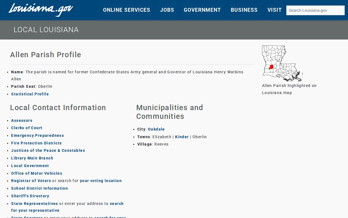Open the Government menu
Screen dimensions: 348x218
pyautogui.click(x=202, y=10)
